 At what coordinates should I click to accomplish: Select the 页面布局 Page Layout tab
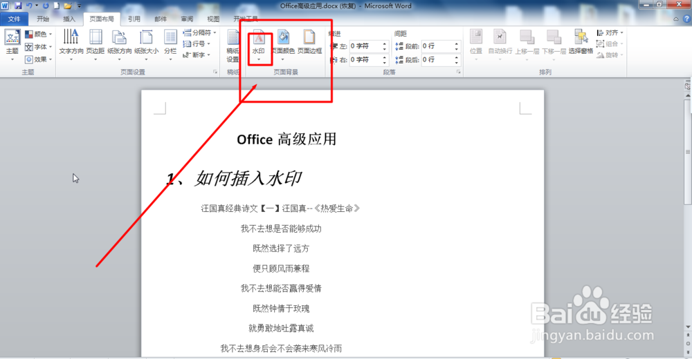pos(102,19)
